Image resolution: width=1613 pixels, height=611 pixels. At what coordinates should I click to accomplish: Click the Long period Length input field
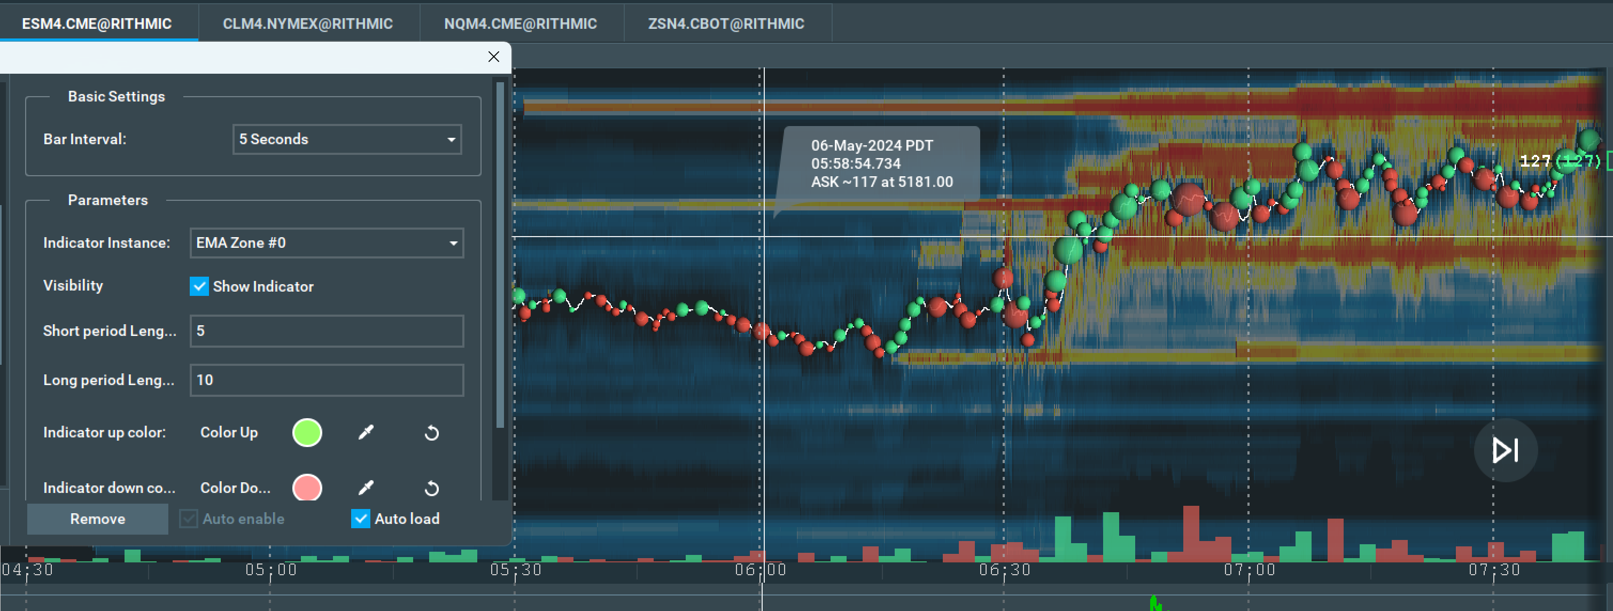coord(326,380)
